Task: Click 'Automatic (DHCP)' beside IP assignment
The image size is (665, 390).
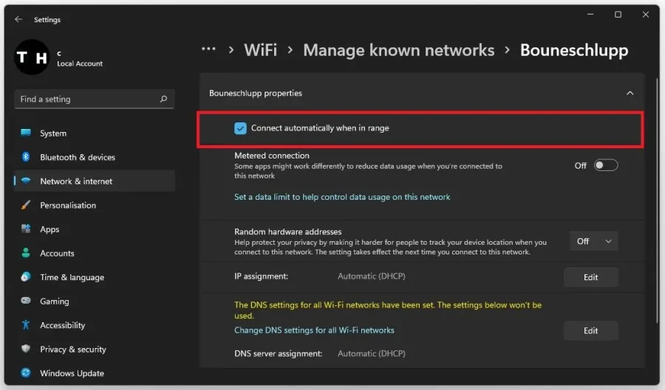Action: 372,276
